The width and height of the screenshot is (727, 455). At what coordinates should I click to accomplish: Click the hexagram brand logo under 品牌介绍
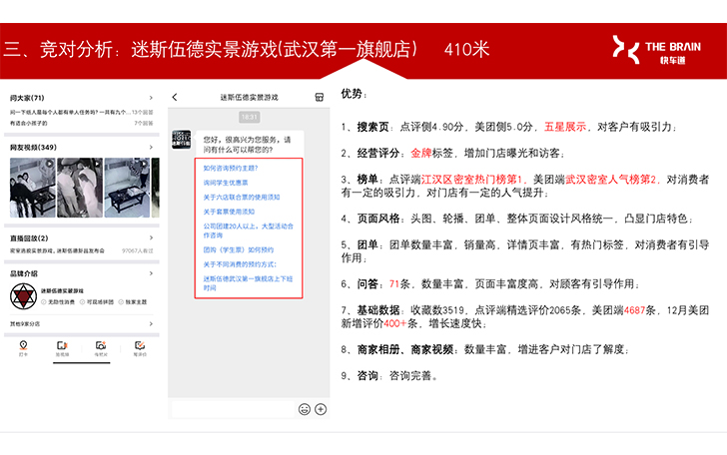[x=23, y=296]
